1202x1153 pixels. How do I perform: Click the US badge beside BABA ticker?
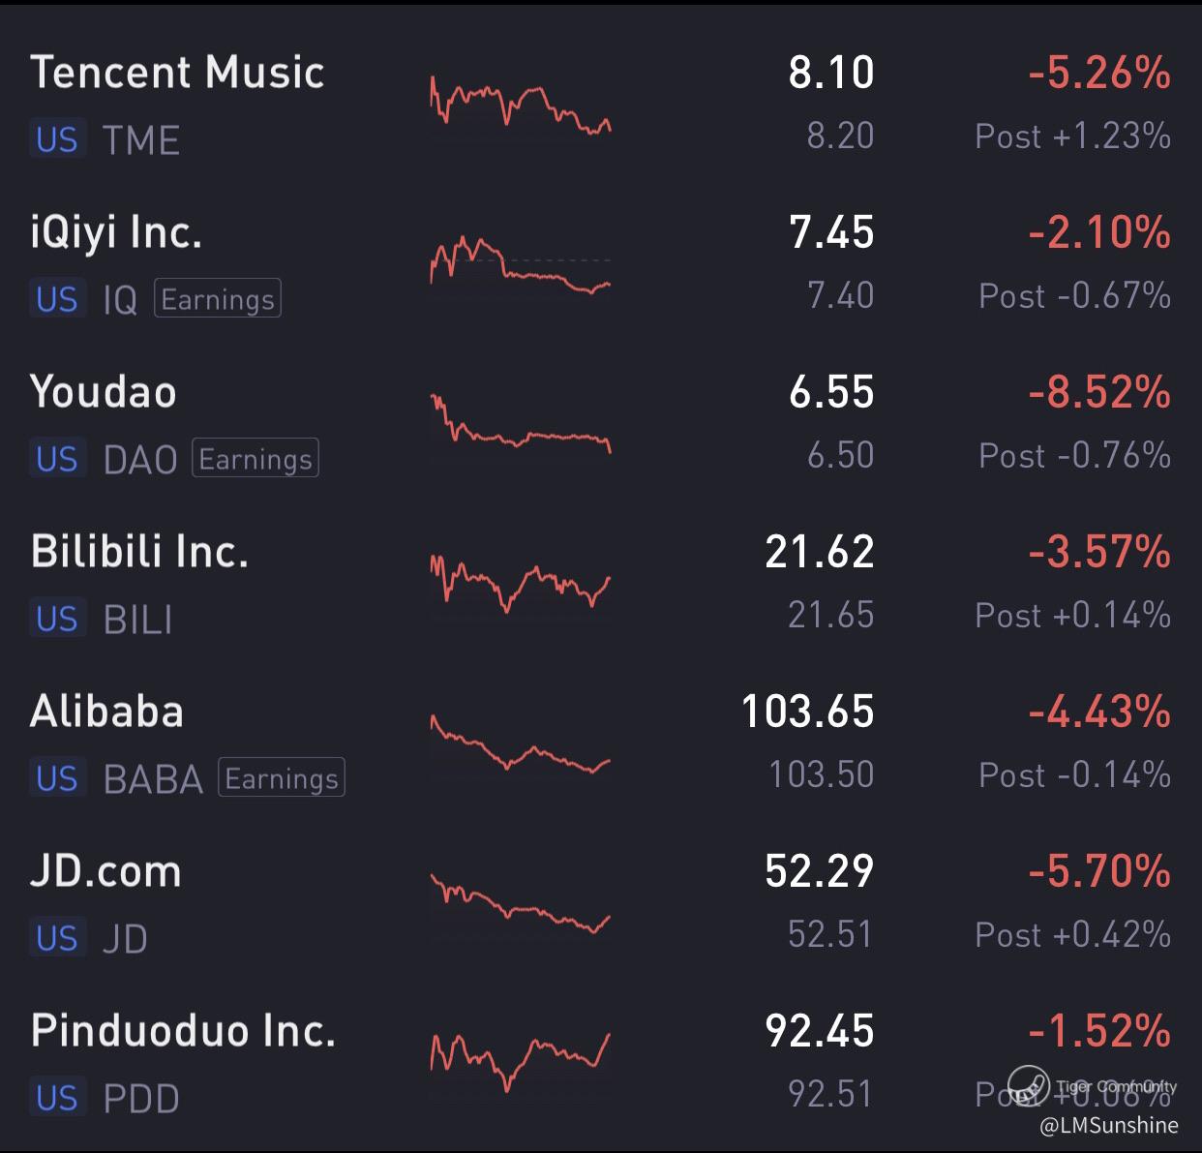[57, 778]
